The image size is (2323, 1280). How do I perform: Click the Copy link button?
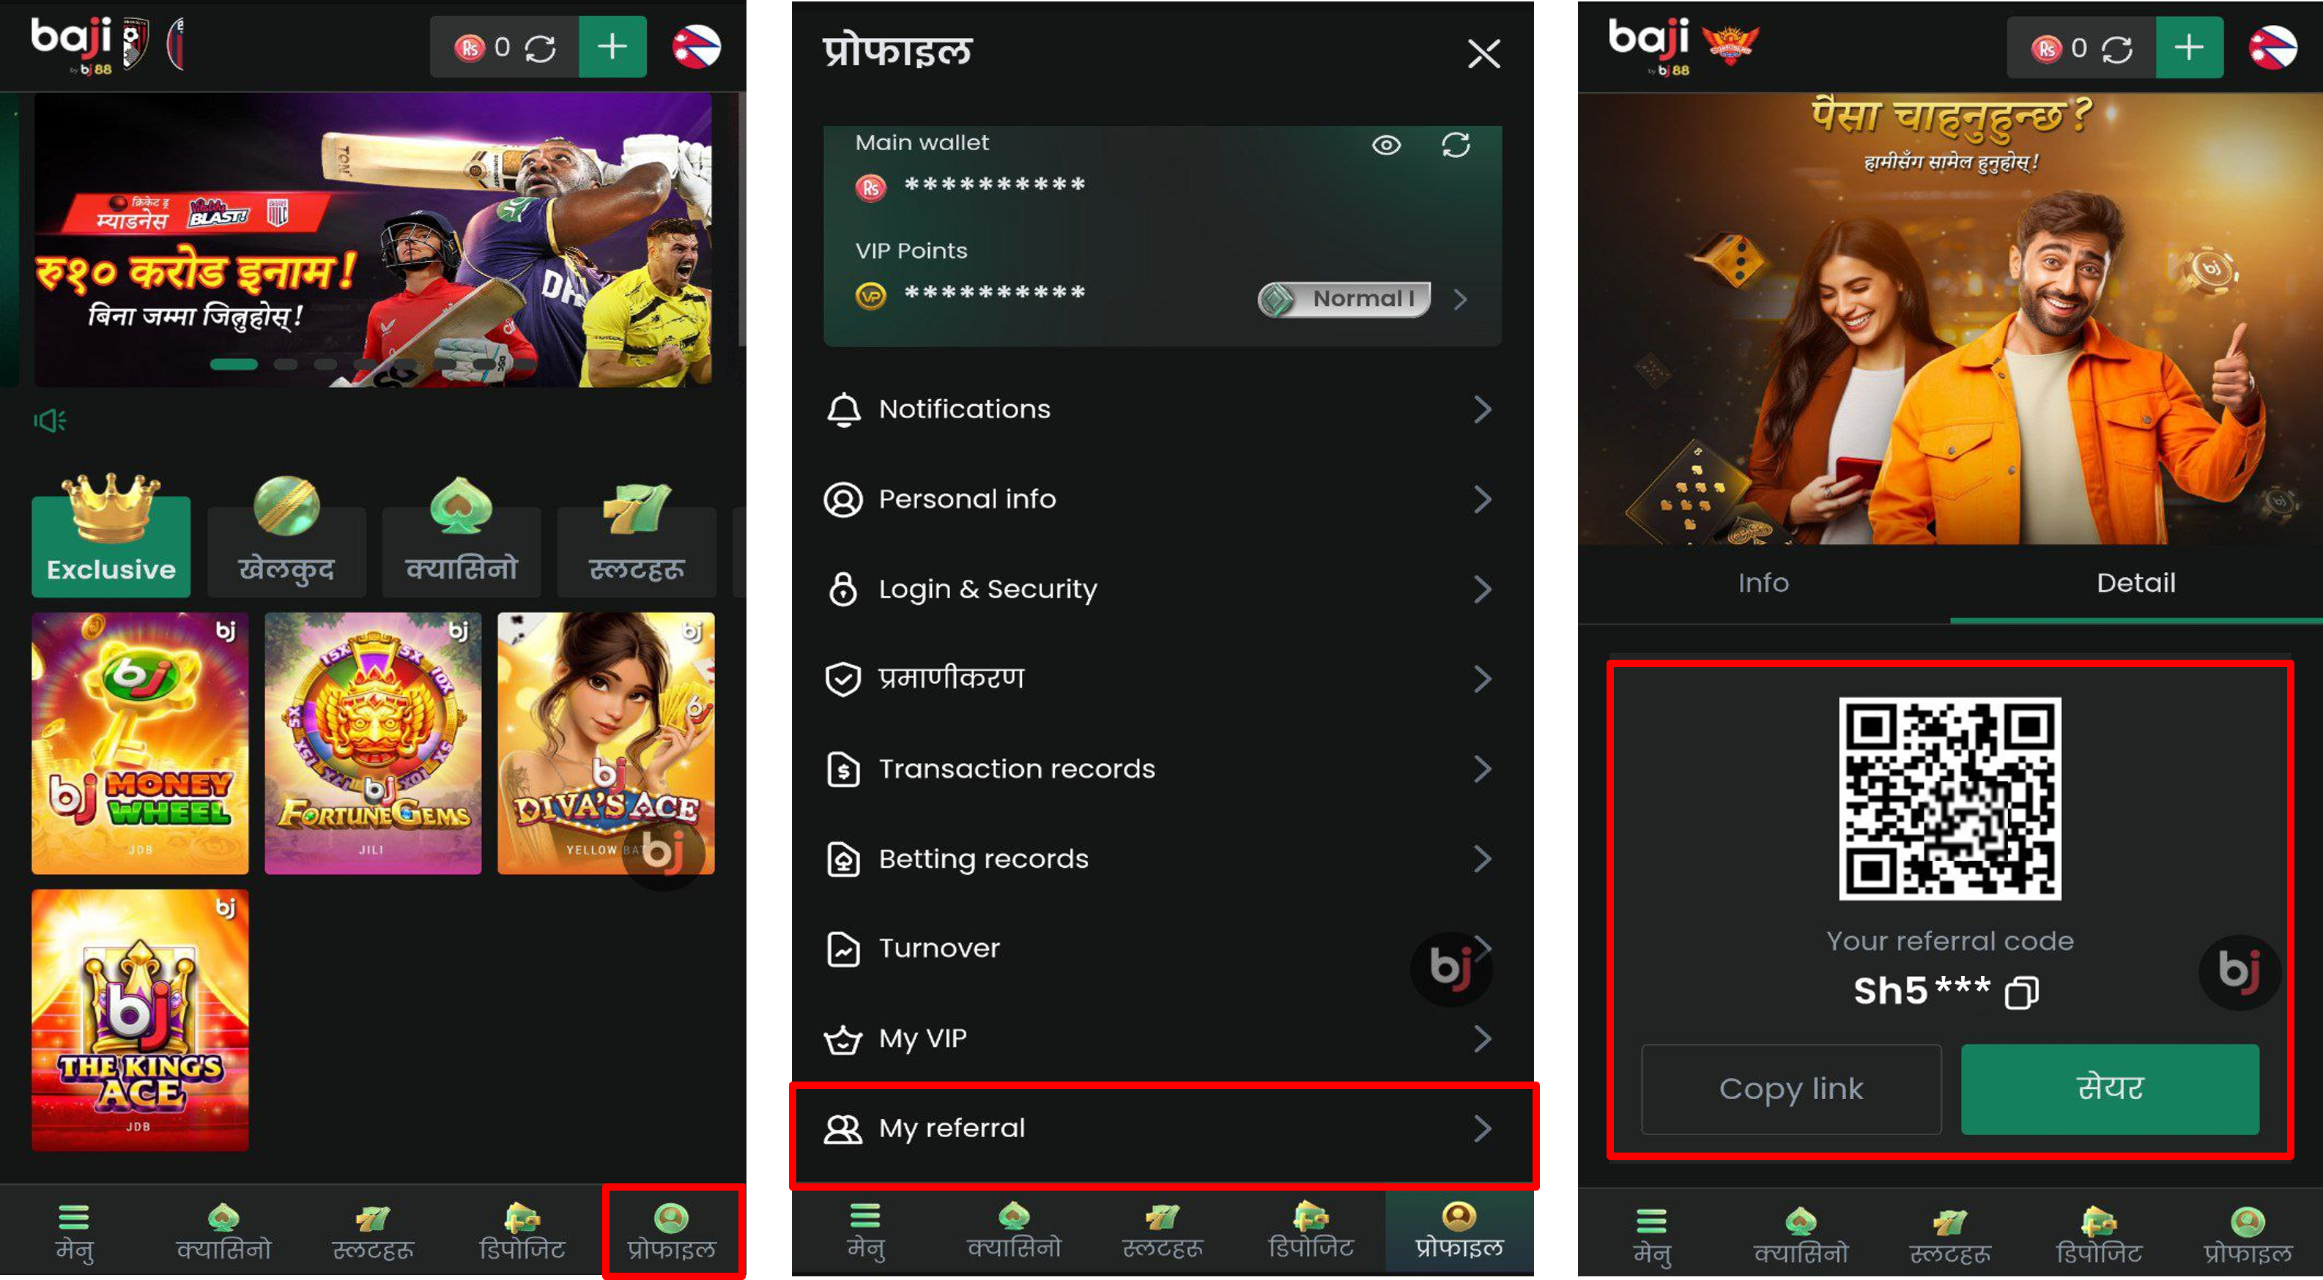pyautogui.click(x=1791, y=1089)
